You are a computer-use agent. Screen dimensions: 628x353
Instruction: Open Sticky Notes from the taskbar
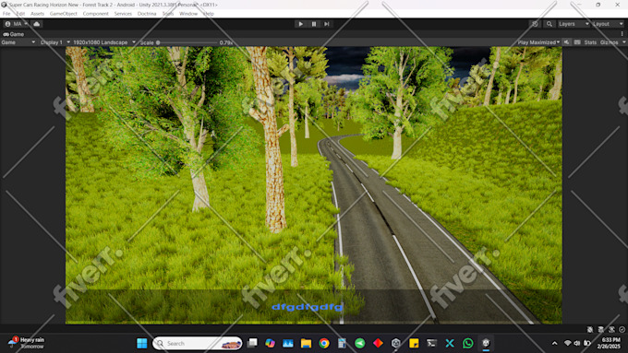pos(414,343)
